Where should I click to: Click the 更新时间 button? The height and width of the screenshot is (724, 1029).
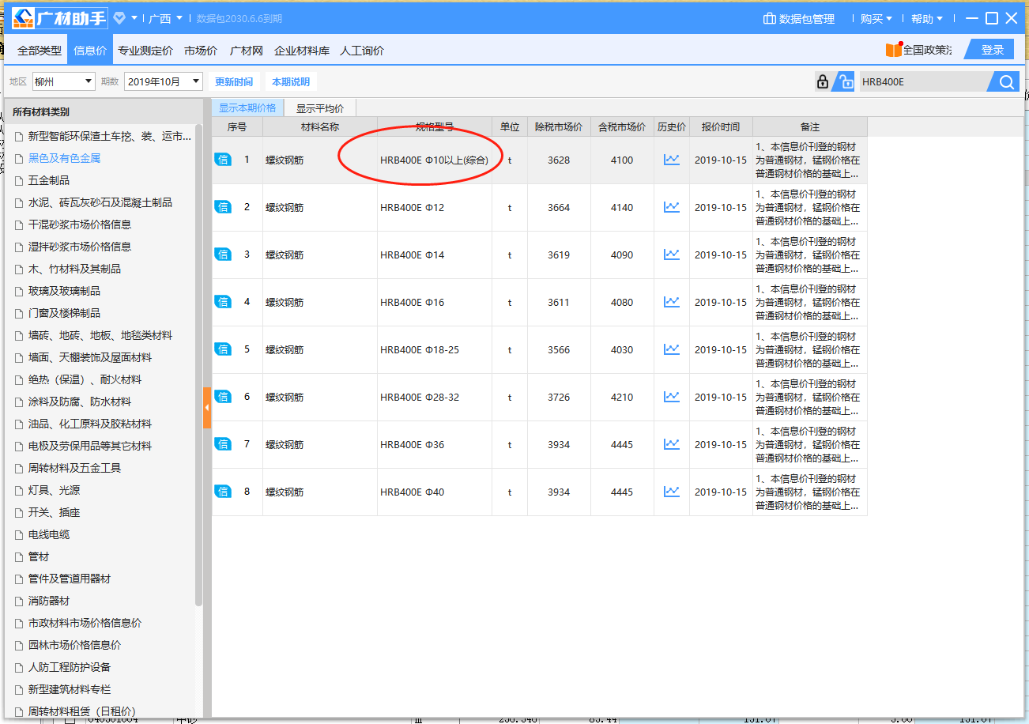pyautogui.click(x=234, y=81)
